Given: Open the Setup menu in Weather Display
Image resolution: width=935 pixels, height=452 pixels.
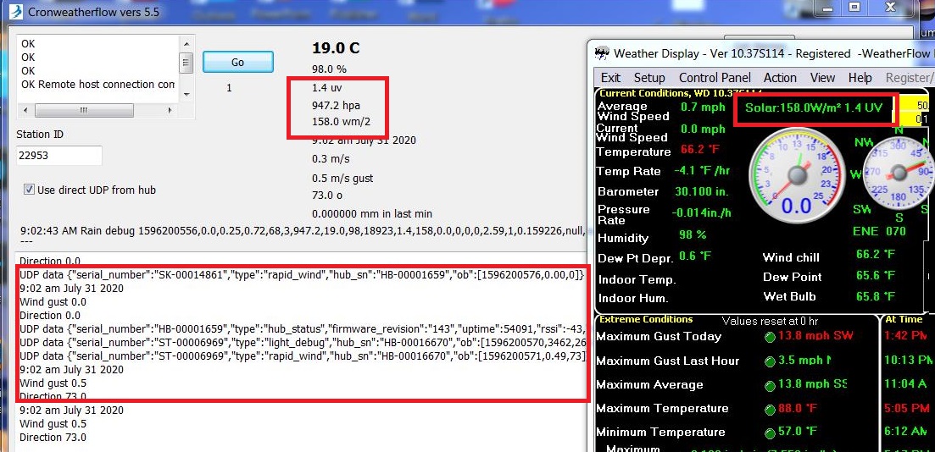Looking at the screenshot, I should pos(649,78).
